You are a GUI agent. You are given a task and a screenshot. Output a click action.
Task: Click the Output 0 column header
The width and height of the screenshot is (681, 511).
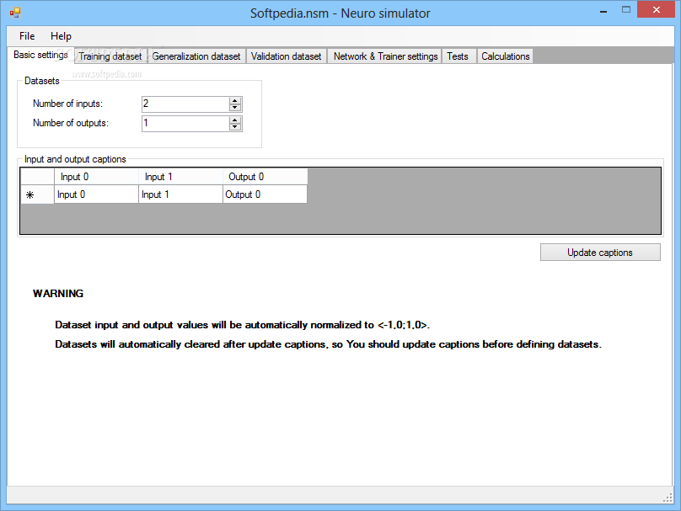pyautogui.click(x=265, y=177)
